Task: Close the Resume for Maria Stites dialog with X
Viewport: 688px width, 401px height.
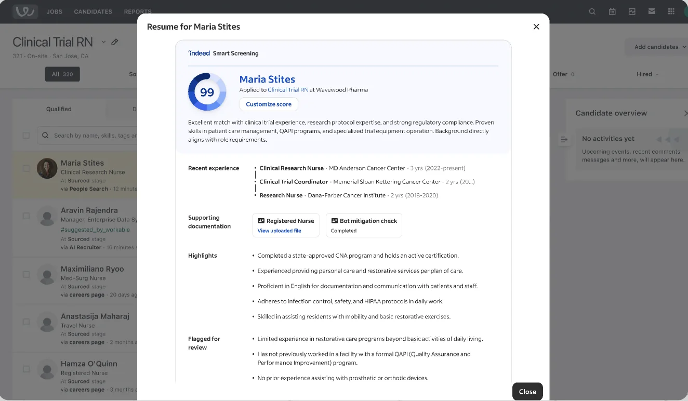Action: click(536, 26)
